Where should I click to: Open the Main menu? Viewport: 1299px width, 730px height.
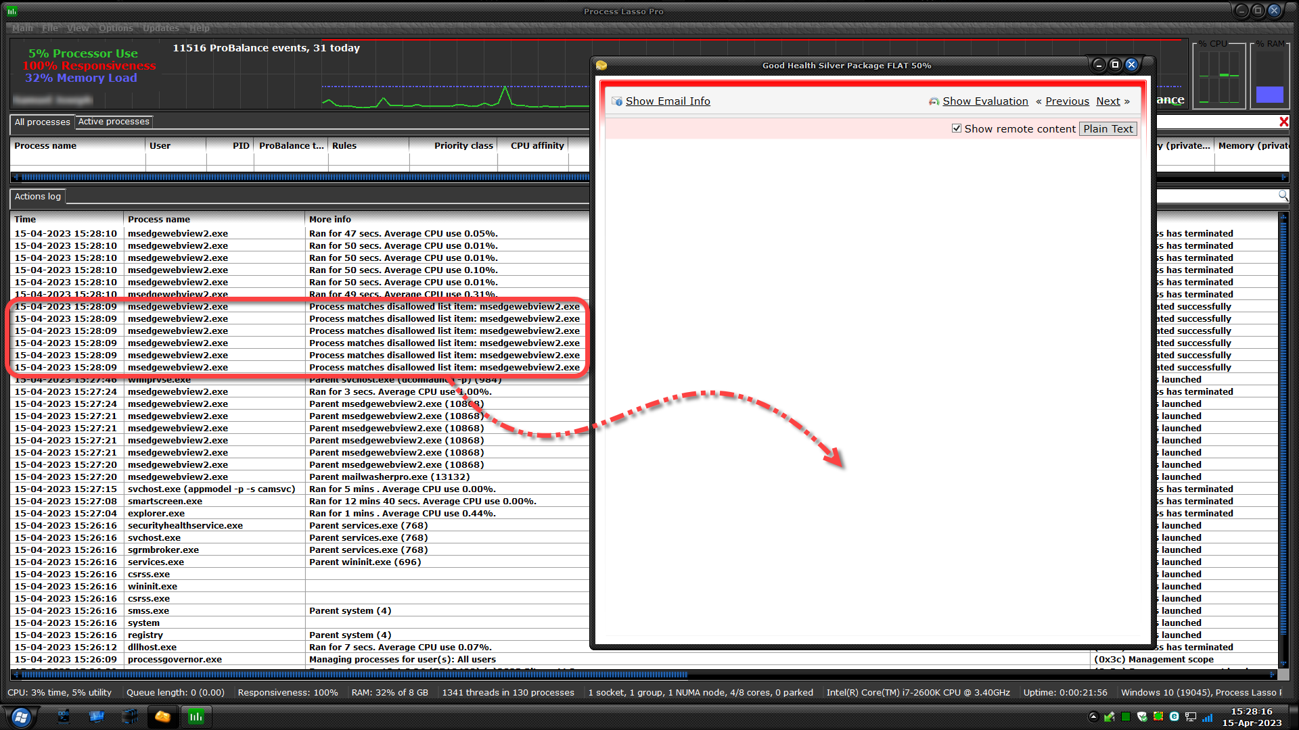click(x=22, y=28)
